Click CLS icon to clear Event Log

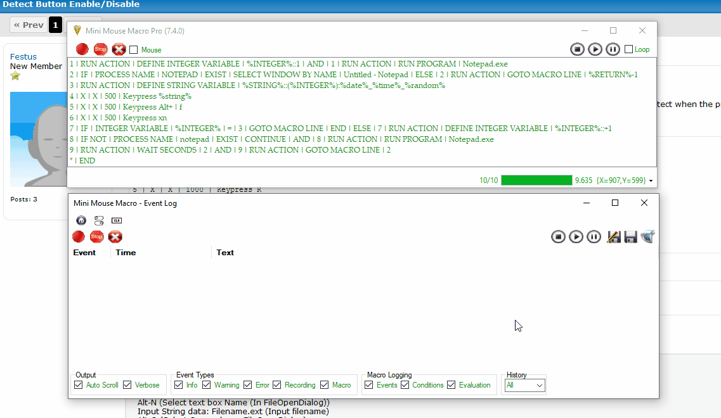117,220
